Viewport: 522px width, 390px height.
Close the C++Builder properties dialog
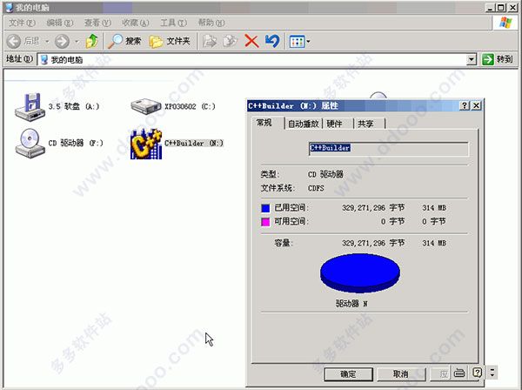point(477,106)
